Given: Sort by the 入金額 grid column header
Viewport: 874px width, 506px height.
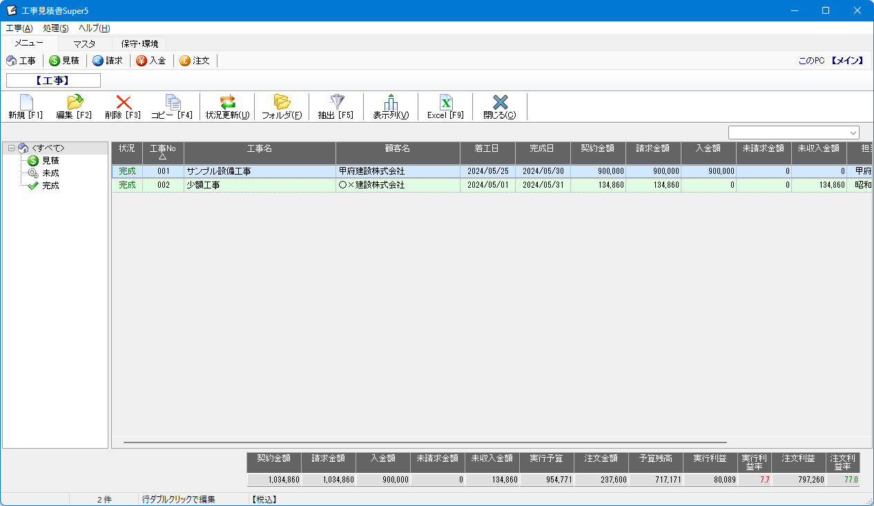Looking at the screenshot, I should (708, 153).
